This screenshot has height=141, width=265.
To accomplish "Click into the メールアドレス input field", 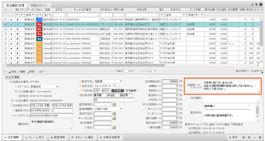I will tap(52, 115).
